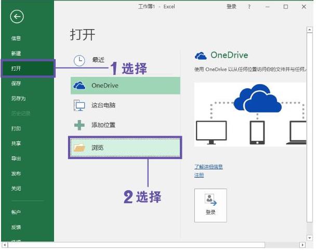Image resolution: width=317 pixels, height=252 pixels.
Task: Open the help question mark icon
Action: coord(249,7)
